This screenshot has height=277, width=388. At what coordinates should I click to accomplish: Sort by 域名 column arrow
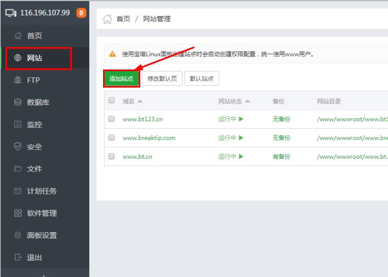point(140,101)
